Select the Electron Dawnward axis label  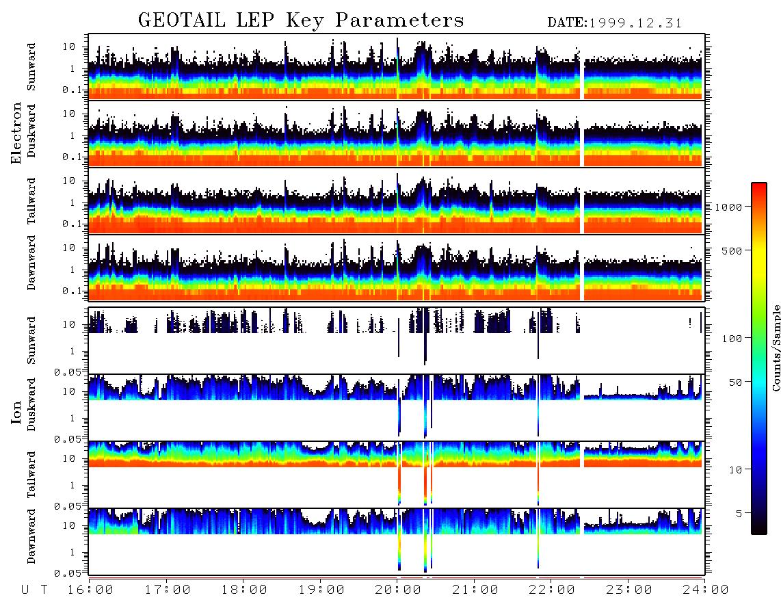tap(31, 263)
